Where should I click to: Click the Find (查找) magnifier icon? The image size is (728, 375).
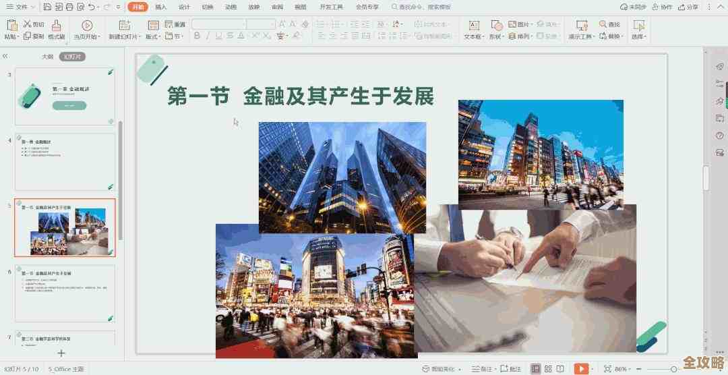coord(603,24)
